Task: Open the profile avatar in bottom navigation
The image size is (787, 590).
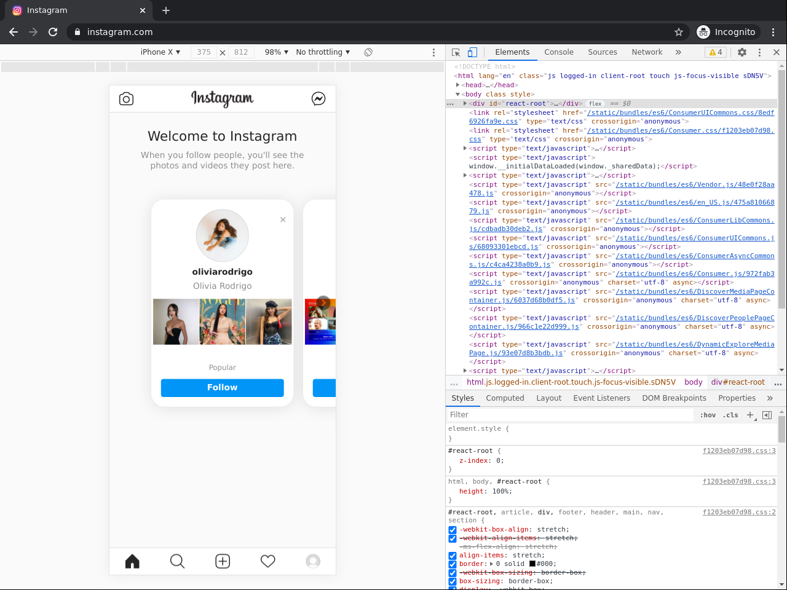Action: [313, 561]
